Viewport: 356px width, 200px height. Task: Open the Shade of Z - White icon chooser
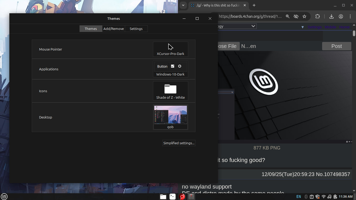170,91
